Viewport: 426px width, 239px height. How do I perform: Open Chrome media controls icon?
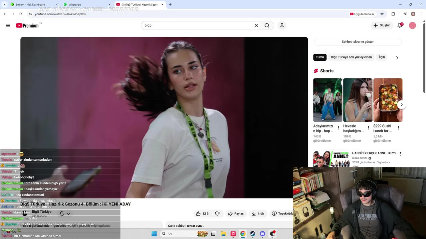405,14
